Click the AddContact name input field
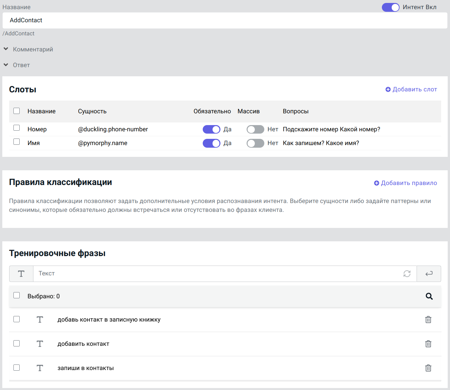Viewport: 450px width, 390px height. pos(225,20)
